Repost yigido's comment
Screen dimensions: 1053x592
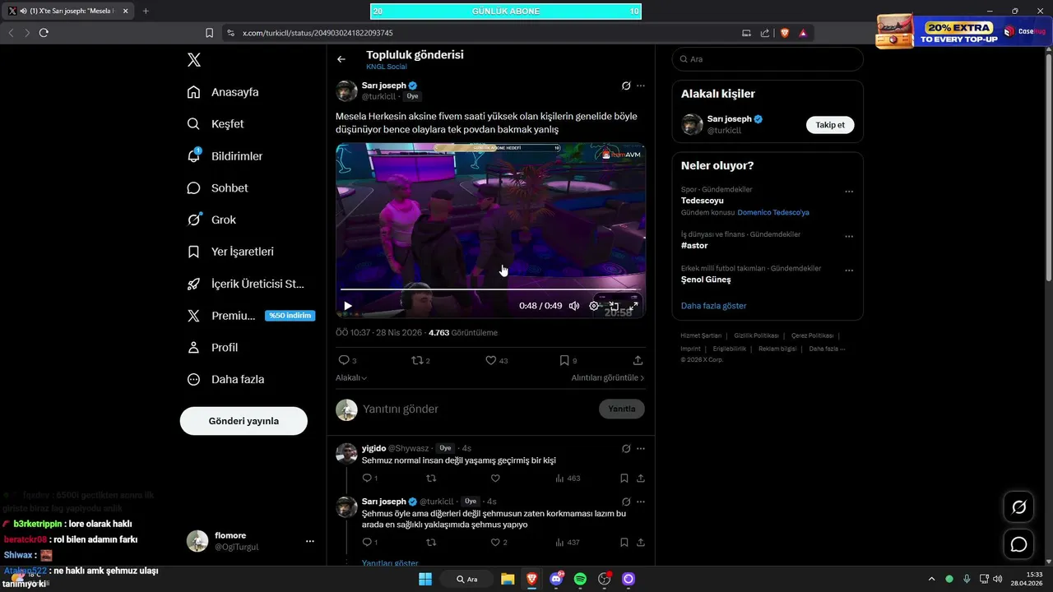[x=431, y=478]
